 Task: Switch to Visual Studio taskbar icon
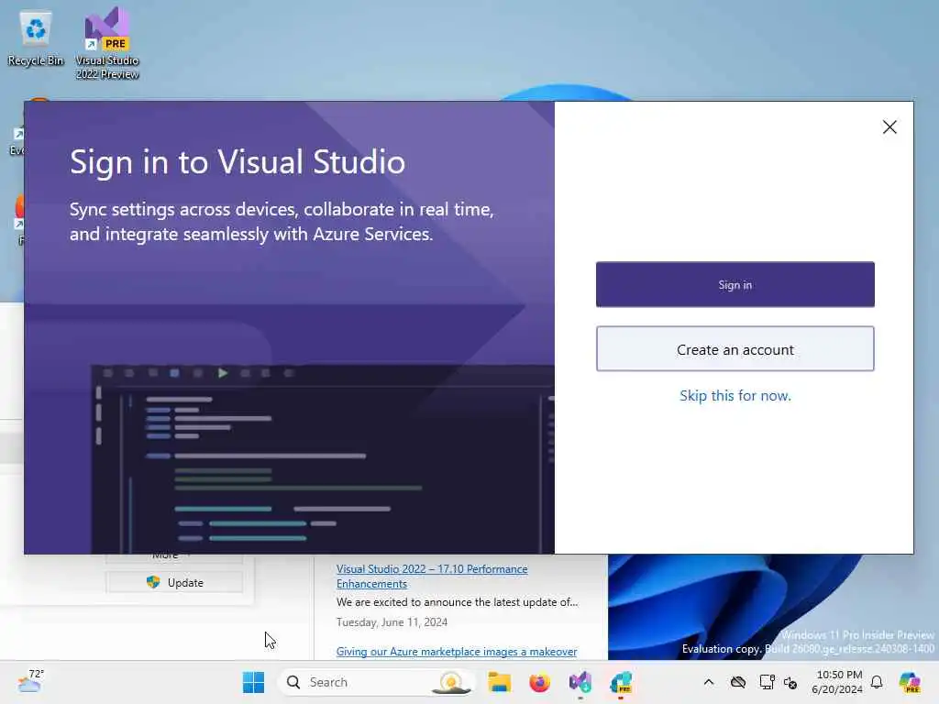coord(580,682)
